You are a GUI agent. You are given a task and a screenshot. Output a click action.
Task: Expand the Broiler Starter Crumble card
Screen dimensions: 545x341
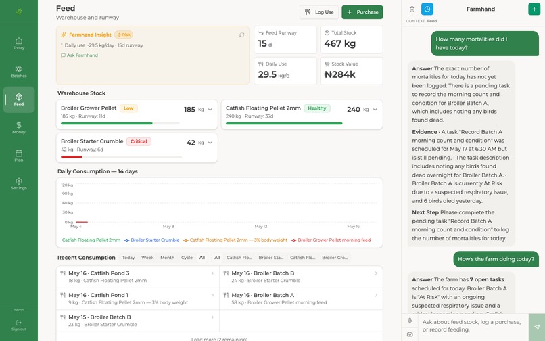[210, 143]
